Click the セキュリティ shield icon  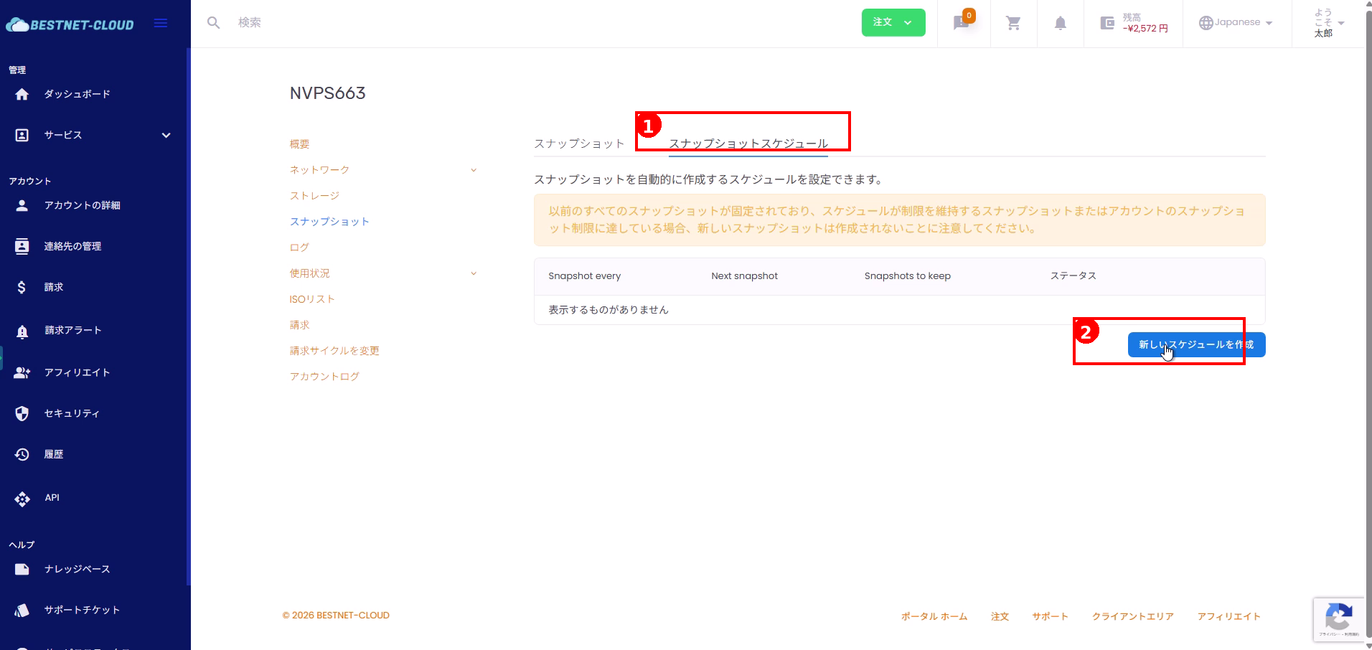pos(22,413)
